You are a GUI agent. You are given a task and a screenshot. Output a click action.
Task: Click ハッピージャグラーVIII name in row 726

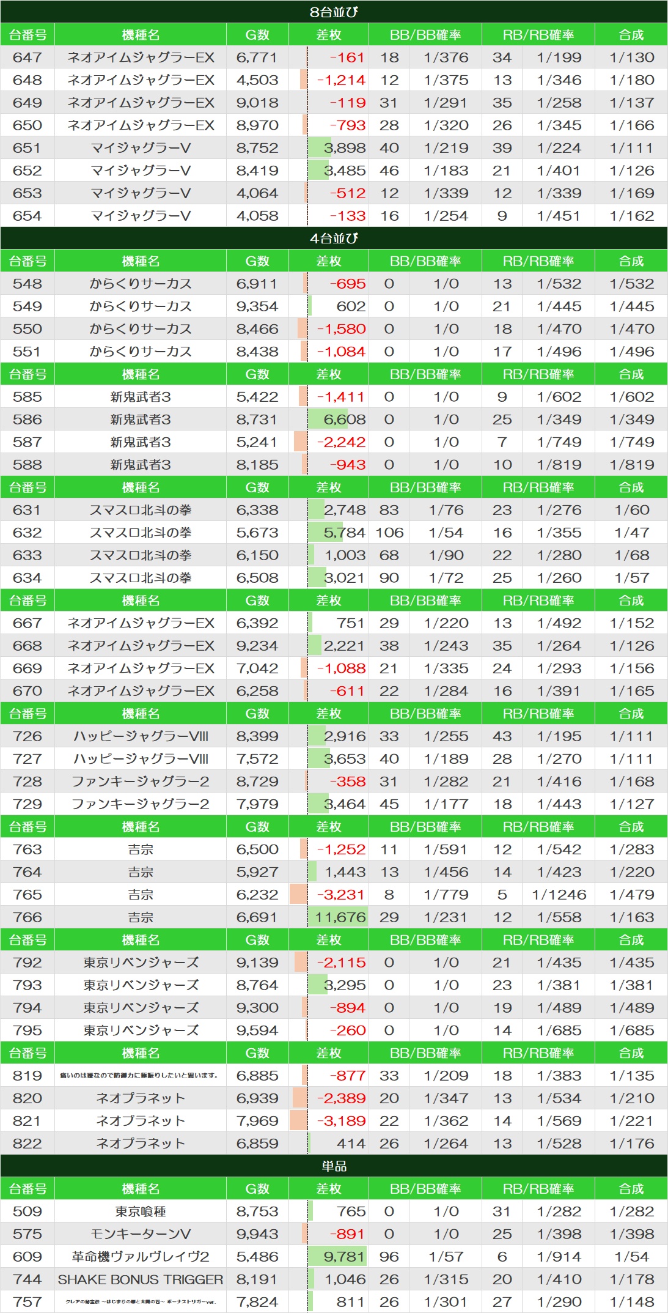141,736
